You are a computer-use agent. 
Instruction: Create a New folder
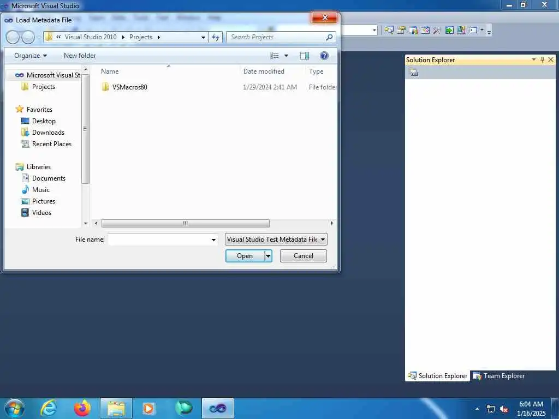pos(80,56)
